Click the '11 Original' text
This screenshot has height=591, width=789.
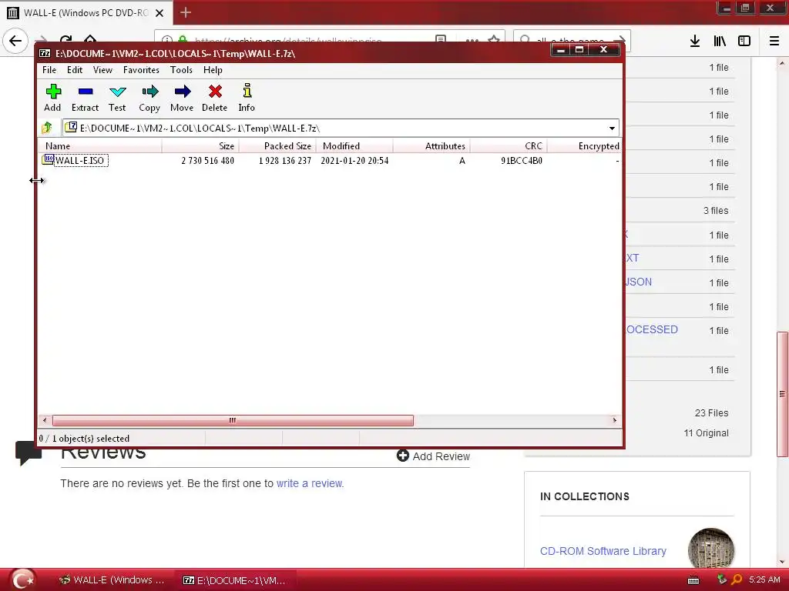[x=706, y=433]
